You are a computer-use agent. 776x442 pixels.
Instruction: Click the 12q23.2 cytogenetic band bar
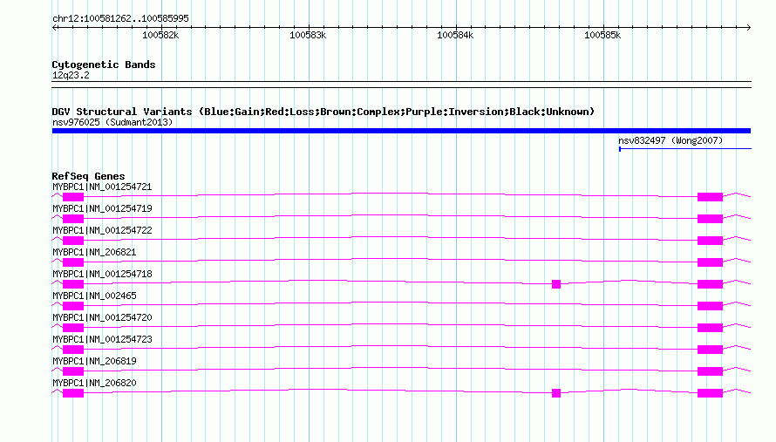point(401,85)
